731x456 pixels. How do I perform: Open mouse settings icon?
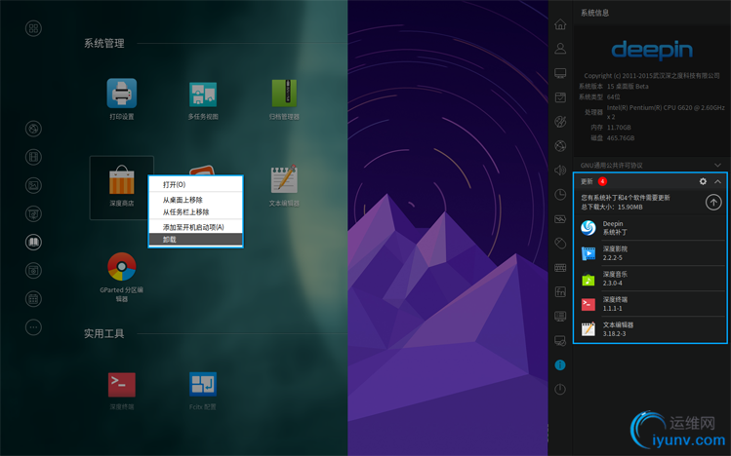560,243
